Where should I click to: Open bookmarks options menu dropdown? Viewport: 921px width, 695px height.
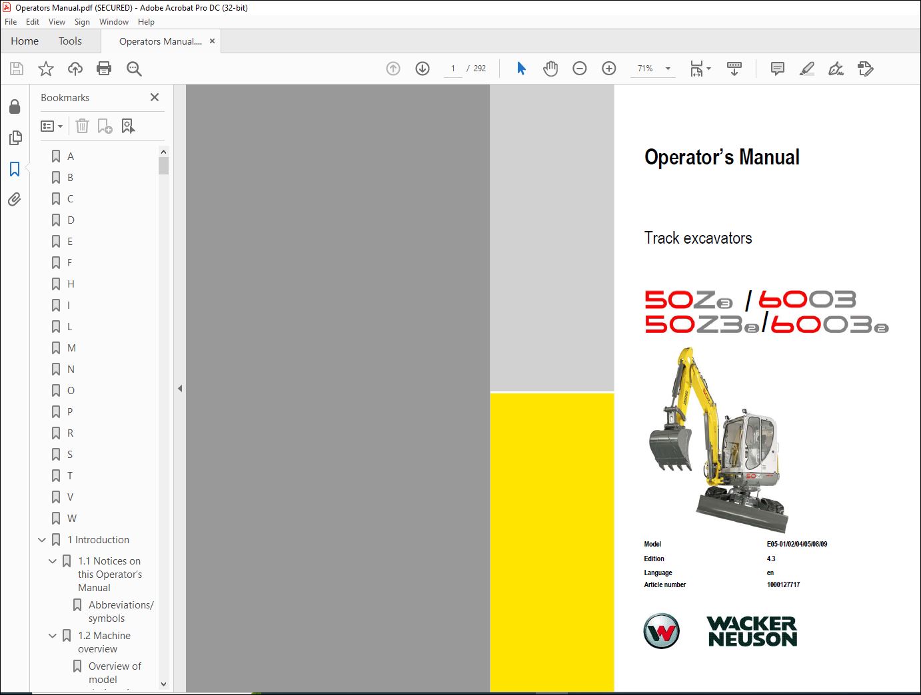(x=52, y=126)
